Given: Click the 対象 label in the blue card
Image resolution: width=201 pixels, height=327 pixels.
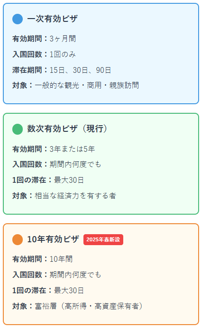Looking at the screenshot, I should [19, 86].
